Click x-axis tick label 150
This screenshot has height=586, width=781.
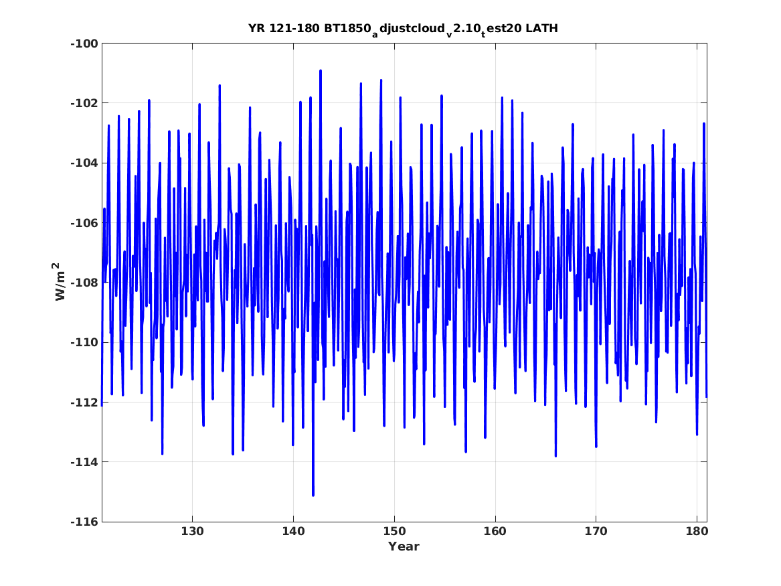pyautogui.click(x=394, y=532)
